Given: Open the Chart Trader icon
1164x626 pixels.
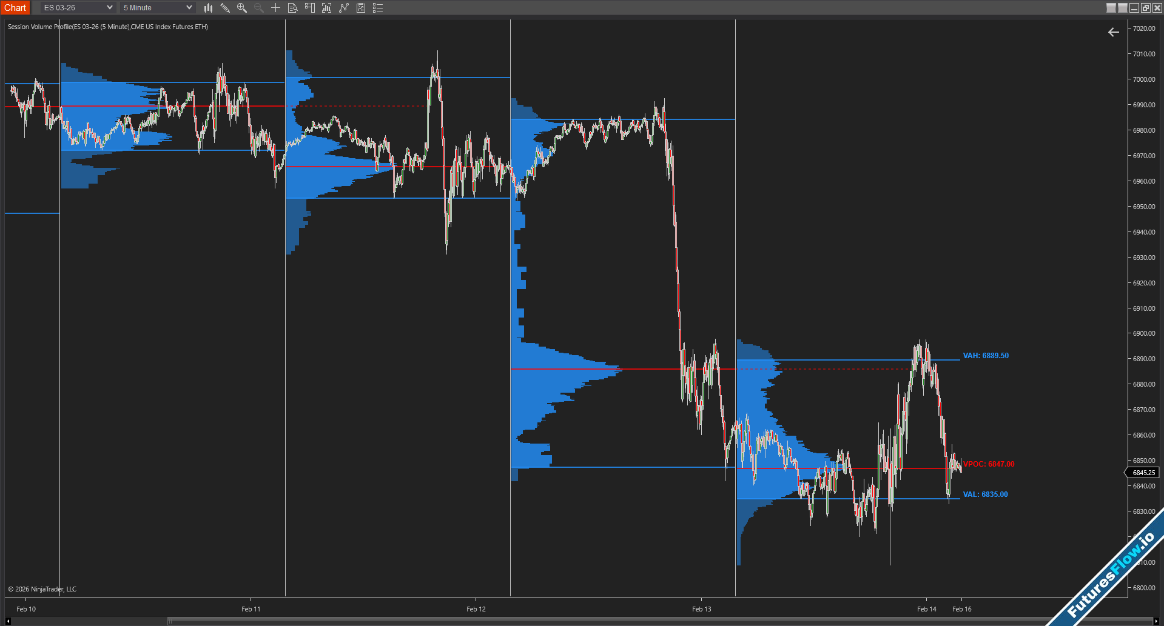Looking at the screenshot, I should [309, 8].
